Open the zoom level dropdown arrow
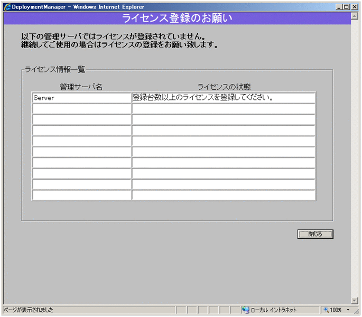This screenshot has height=317, width=362. (x=348, y=310)
